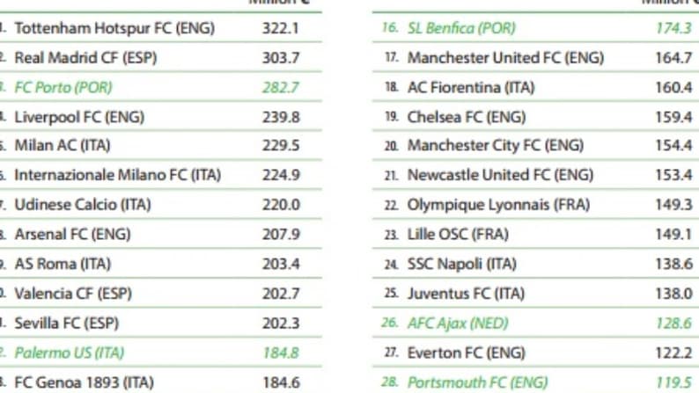This screenshot has height=393, width=699.
Task: Click SL Benfica (POR) ranked 16
Action: 461,28
